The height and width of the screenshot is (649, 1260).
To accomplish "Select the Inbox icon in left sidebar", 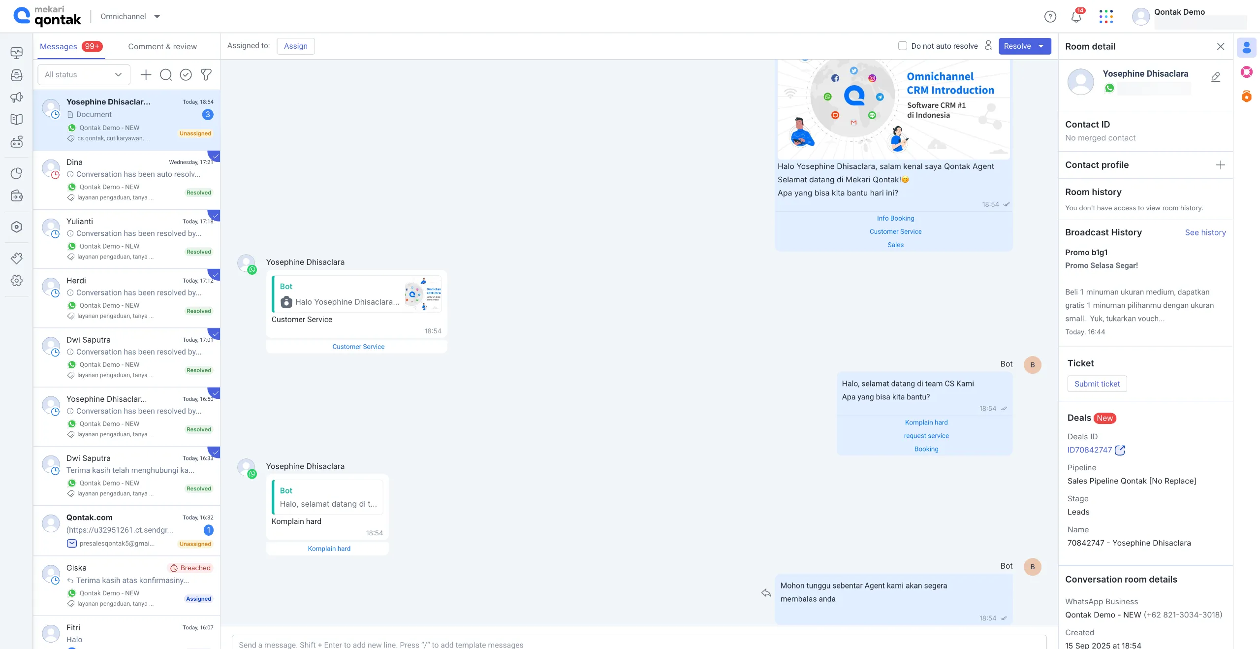I will point(16,75).
